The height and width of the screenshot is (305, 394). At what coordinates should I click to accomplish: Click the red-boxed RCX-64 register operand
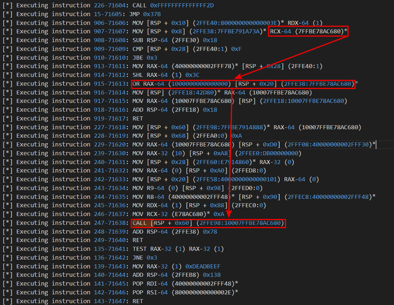tap(308, 31)
